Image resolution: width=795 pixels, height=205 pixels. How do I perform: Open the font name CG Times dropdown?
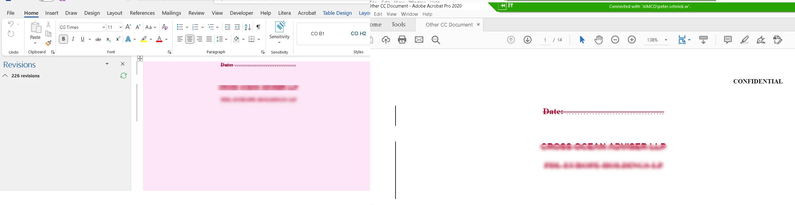point(103,27)
